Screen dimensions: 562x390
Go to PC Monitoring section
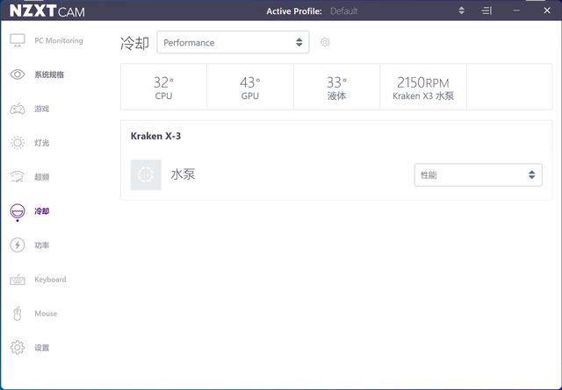click(x=59, y=40)
